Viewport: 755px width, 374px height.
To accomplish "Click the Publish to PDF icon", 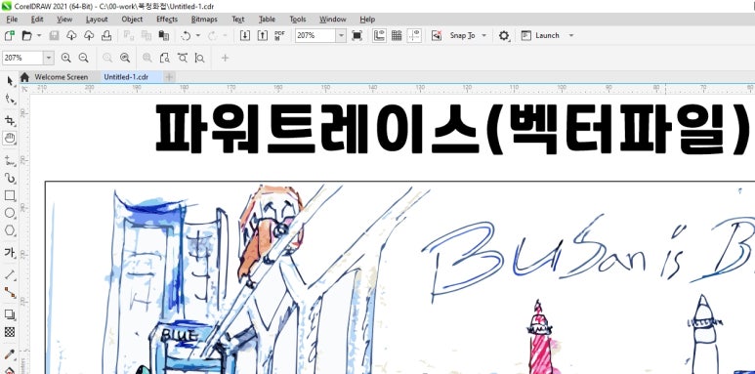I will point(279,35).
